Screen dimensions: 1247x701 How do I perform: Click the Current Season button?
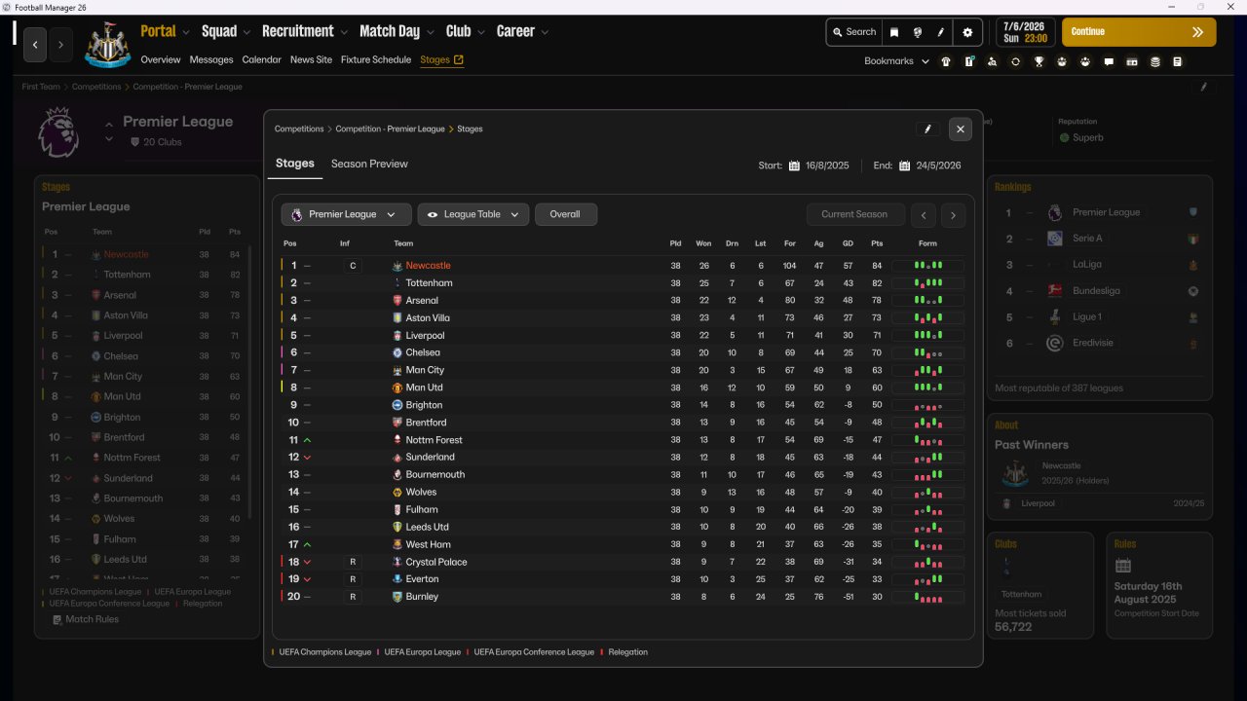pos(854,215)
